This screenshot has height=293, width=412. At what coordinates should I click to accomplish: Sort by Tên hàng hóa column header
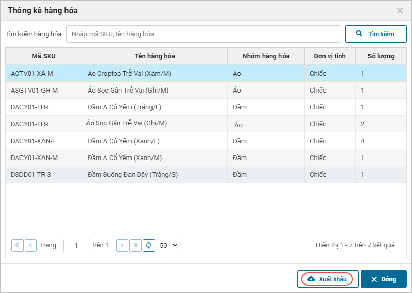pyautogui.click(x=155, y=56)
